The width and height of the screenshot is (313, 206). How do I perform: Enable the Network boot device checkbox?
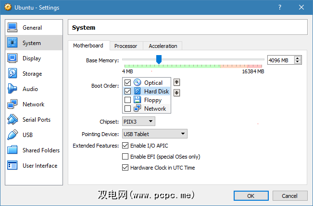[127, 109]
